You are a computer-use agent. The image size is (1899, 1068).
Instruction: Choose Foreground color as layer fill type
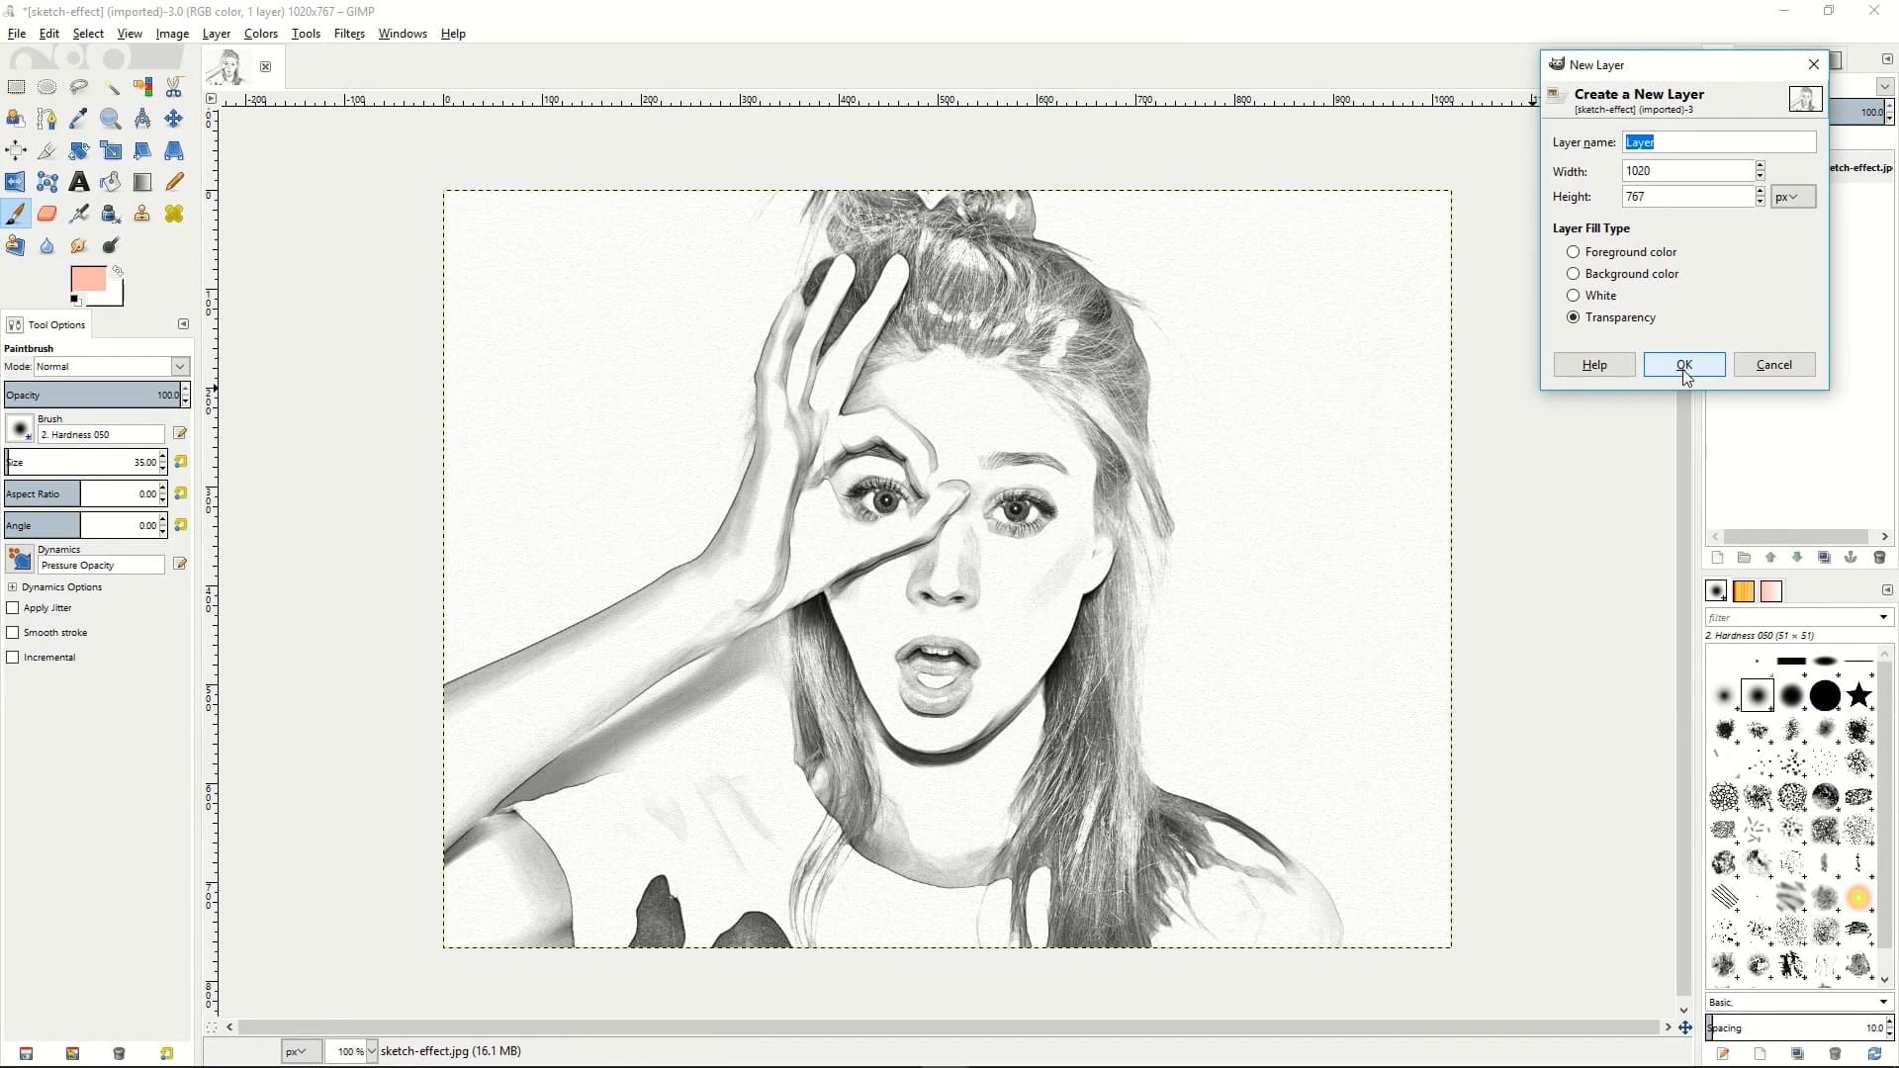coord(1574,251)
